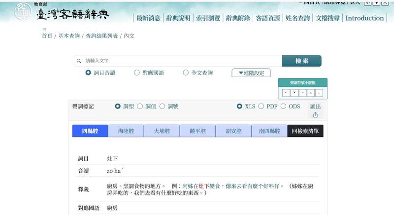Switch to the 南四縣腔 tab
Image resolution: width=394 pixels, height=215 pixels.
pos(269,131)
